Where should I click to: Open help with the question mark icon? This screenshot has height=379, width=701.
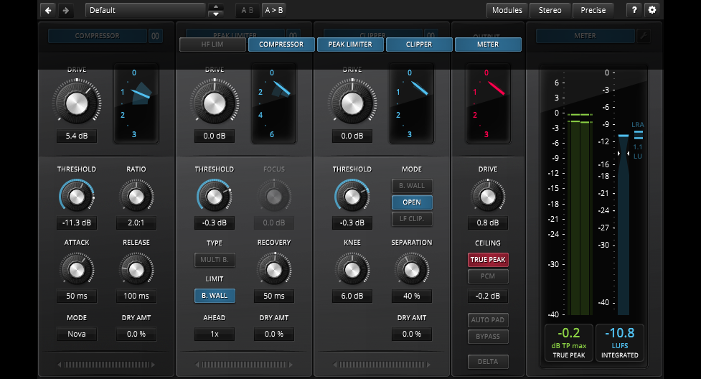(x=634, y=10)
